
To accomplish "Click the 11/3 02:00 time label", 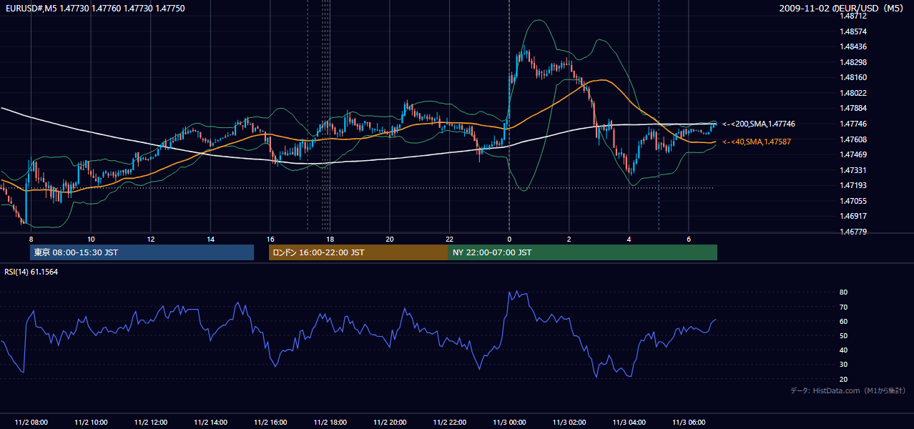I will (569, 422).
